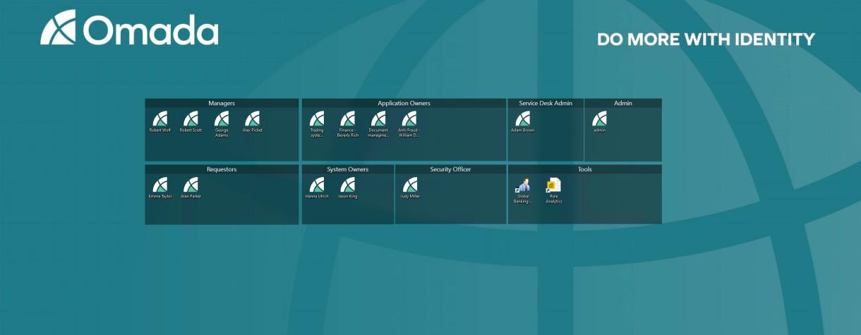The image size is (861, 335).
Task: Click the Admin group title bar
Action: 623,103
